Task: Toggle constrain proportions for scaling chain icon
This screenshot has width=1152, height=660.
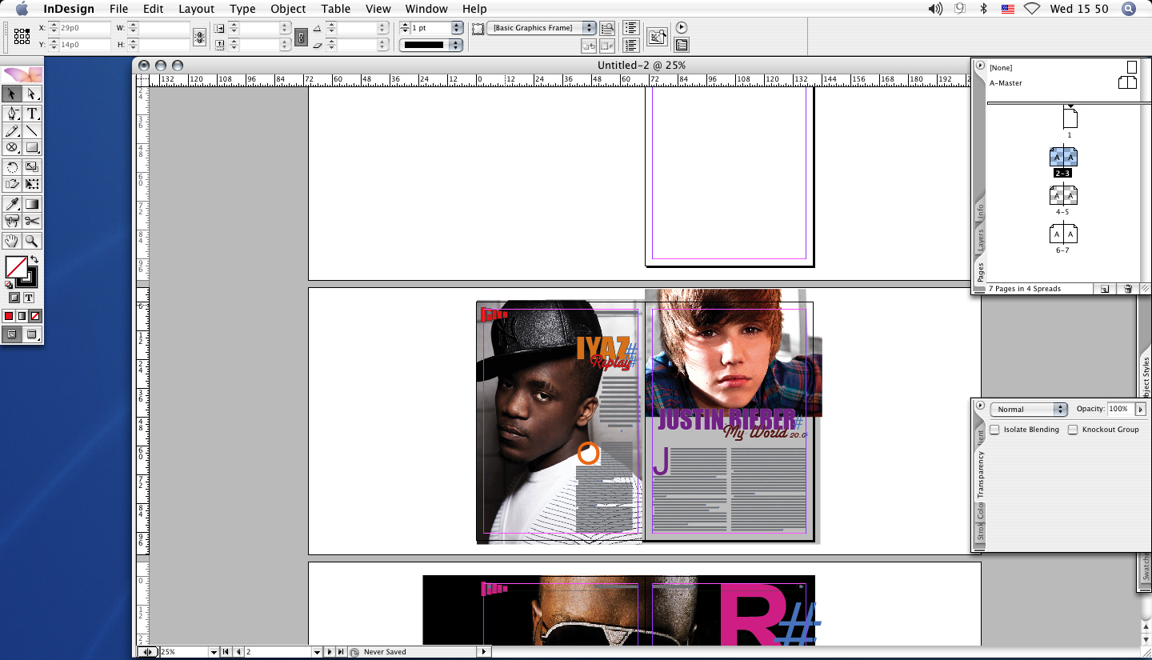Action: tap(301, 37)
